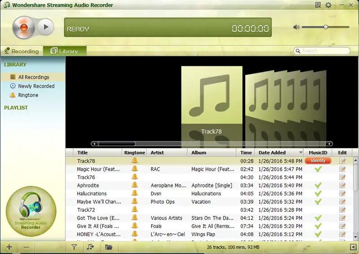Click ringtone bell for Hallucinations
This screenshot has width=359, height=254.
135,193
